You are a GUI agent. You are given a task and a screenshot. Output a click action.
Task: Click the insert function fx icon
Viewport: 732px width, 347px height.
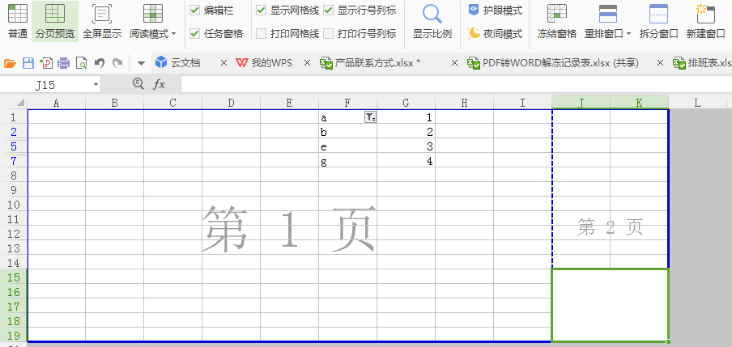160,84
